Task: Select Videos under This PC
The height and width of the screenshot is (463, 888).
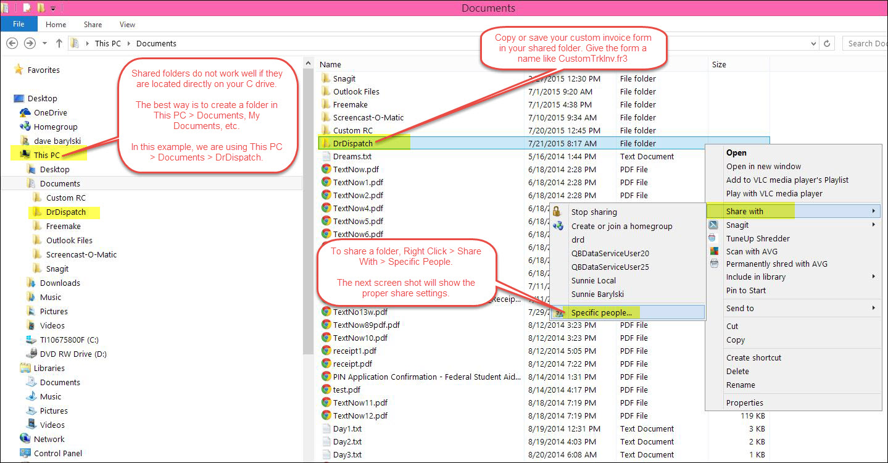Action: click(x=52, y=325)
